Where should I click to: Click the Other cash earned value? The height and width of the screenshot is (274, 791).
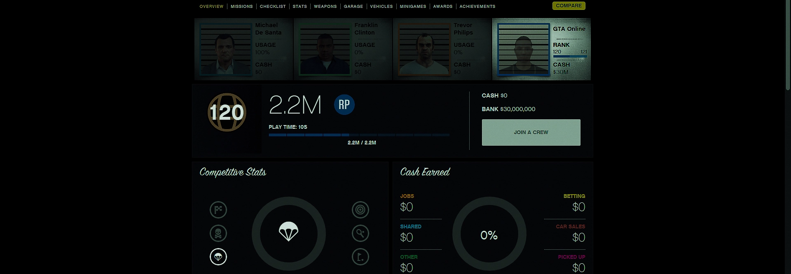[x=407, y=268]
